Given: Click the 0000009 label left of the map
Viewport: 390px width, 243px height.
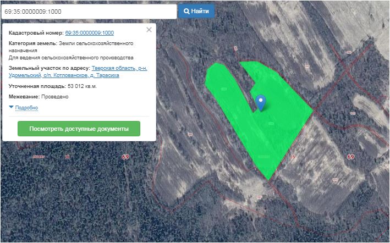Looking at the screenshot, I should [39, 157].
